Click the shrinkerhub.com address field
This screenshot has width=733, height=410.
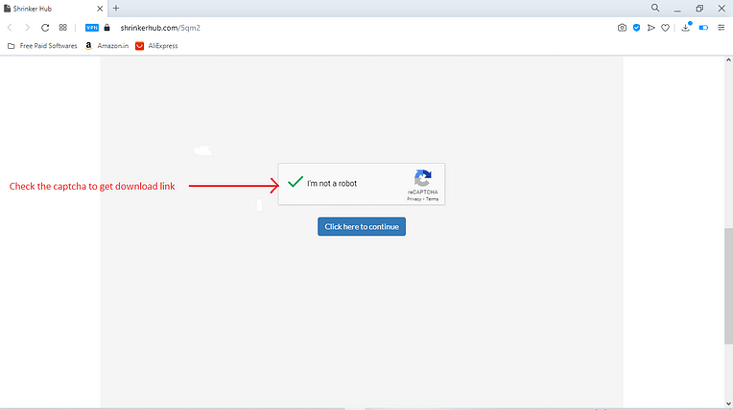[x=160, y=28]
